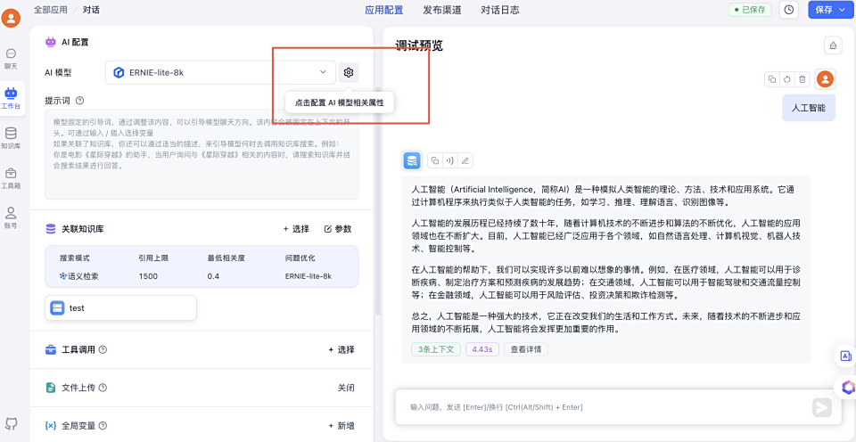Click the user avatar at sidebar top
The width and height of the screenshot is (856, 442).
pos(11,18)
